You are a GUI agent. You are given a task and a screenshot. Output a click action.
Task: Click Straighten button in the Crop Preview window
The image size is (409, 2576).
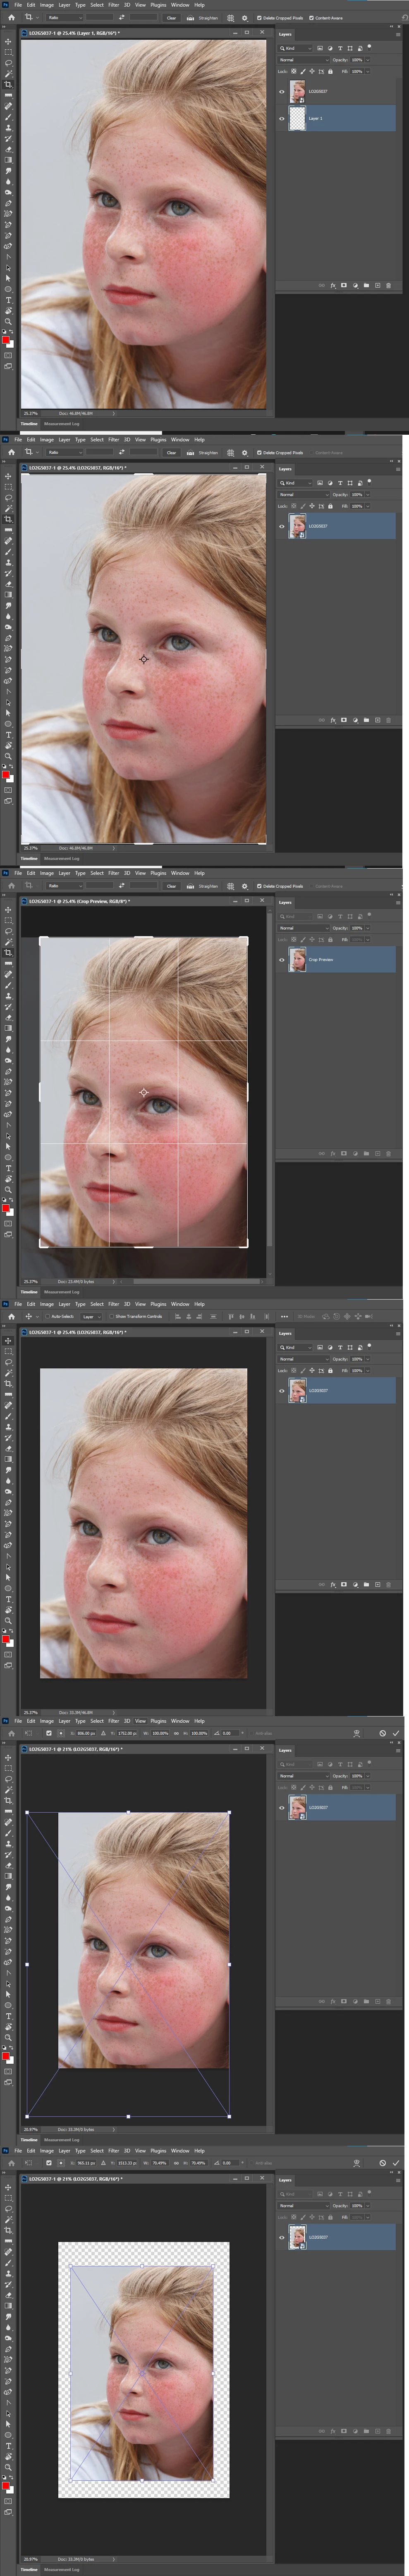coord(203,885)
